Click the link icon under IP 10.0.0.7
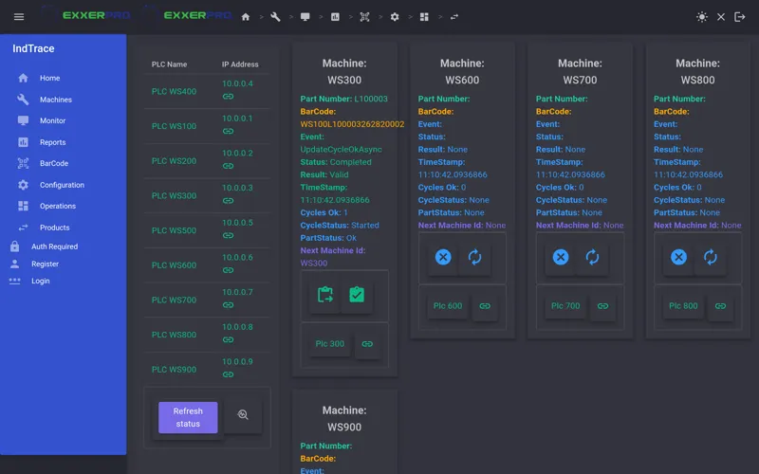 pyautogui.click(x=228, y=305)
